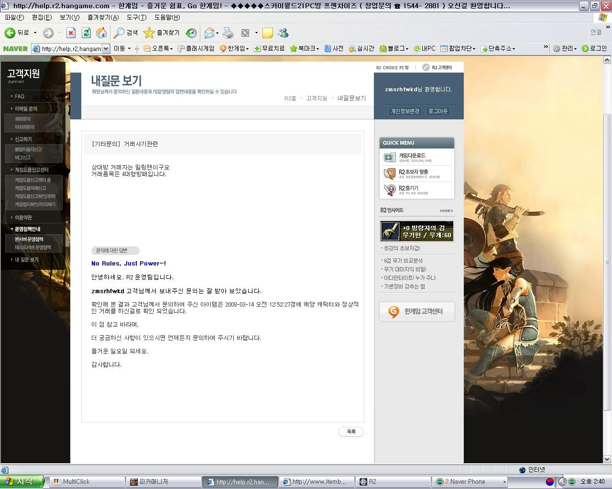Expand the 팝업차단 toolbar dropdown
This screenshot has height=489, width=612.
pyautogui.click(x=474, y=49)
